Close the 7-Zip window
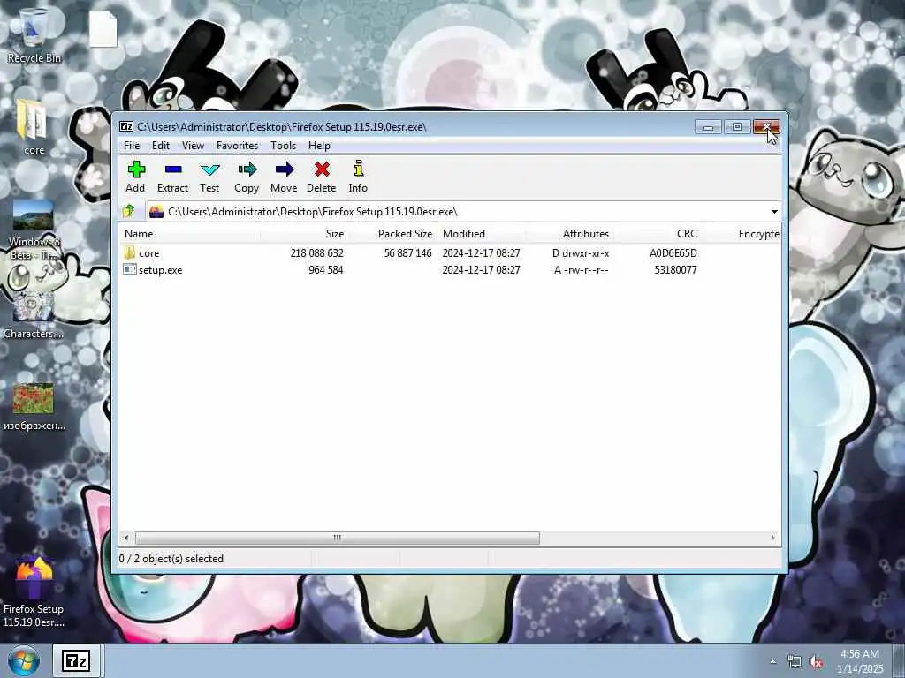Viewport: 905px width, 678px height. point(766,127)
